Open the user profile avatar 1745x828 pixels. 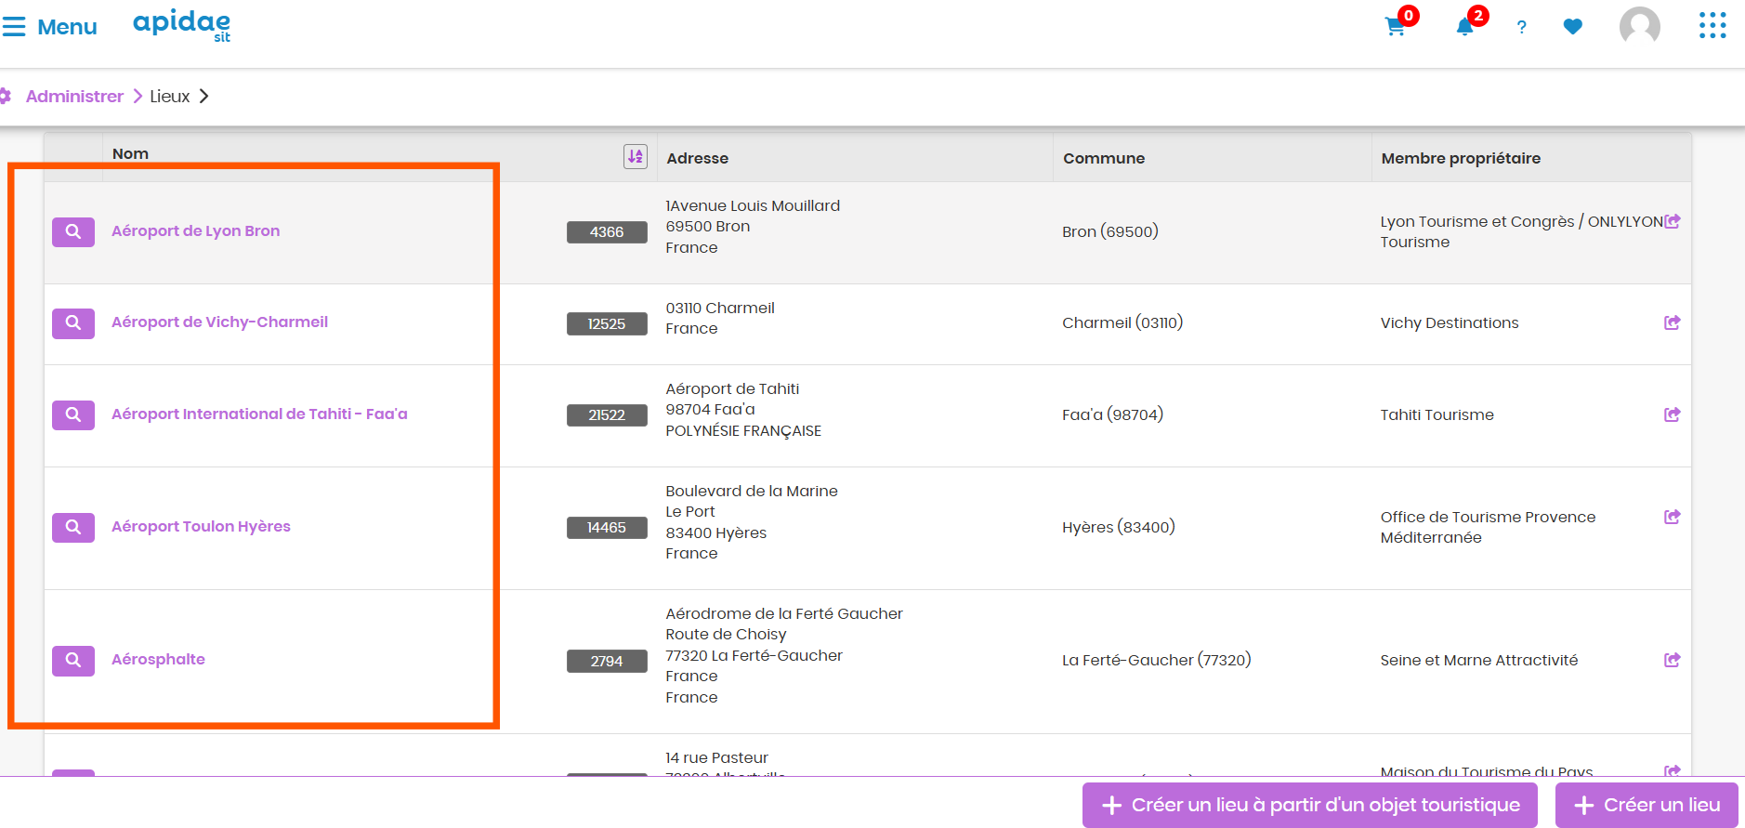[x=1640, y=26]
